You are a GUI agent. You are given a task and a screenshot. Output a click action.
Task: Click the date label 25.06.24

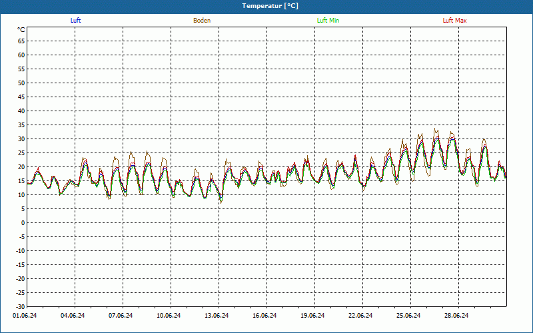[408, 316]
